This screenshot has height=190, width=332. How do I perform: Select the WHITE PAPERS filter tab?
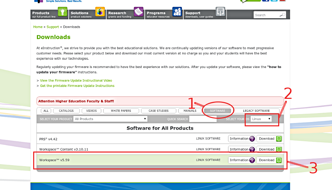pos(121,111)
